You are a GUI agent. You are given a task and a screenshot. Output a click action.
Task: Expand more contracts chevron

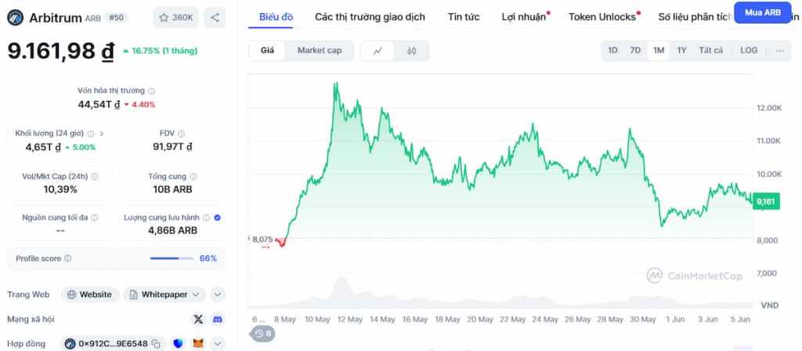tap(218, 344)
